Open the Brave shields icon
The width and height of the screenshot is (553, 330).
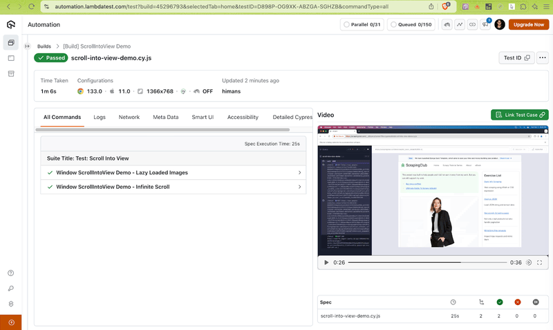pos(446,6)
